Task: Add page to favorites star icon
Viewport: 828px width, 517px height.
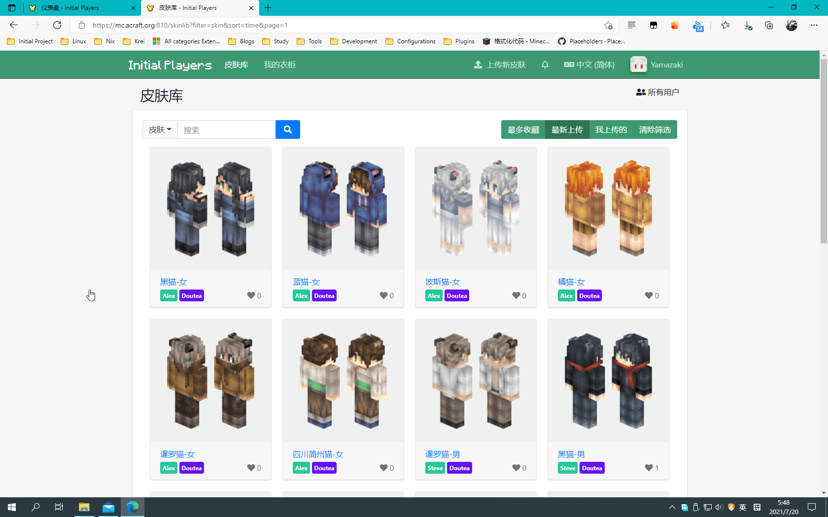Action: (x=608, y=25)
